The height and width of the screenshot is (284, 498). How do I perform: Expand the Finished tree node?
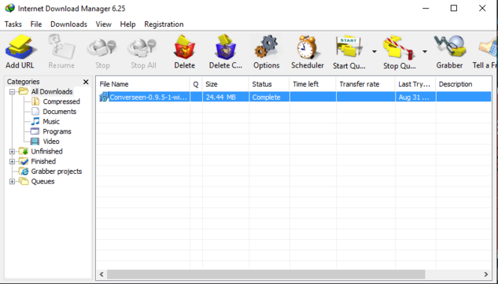[x=12, y=161]
